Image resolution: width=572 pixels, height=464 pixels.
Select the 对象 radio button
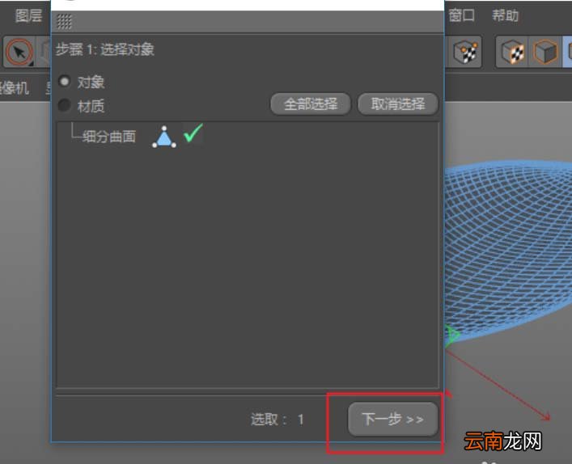click(65, 81)
